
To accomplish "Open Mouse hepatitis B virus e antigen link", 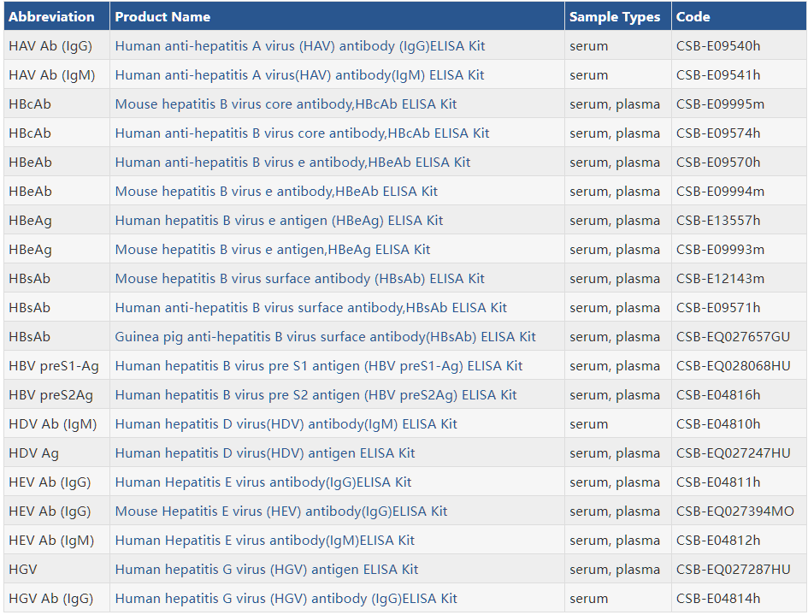I will (273, 250).
